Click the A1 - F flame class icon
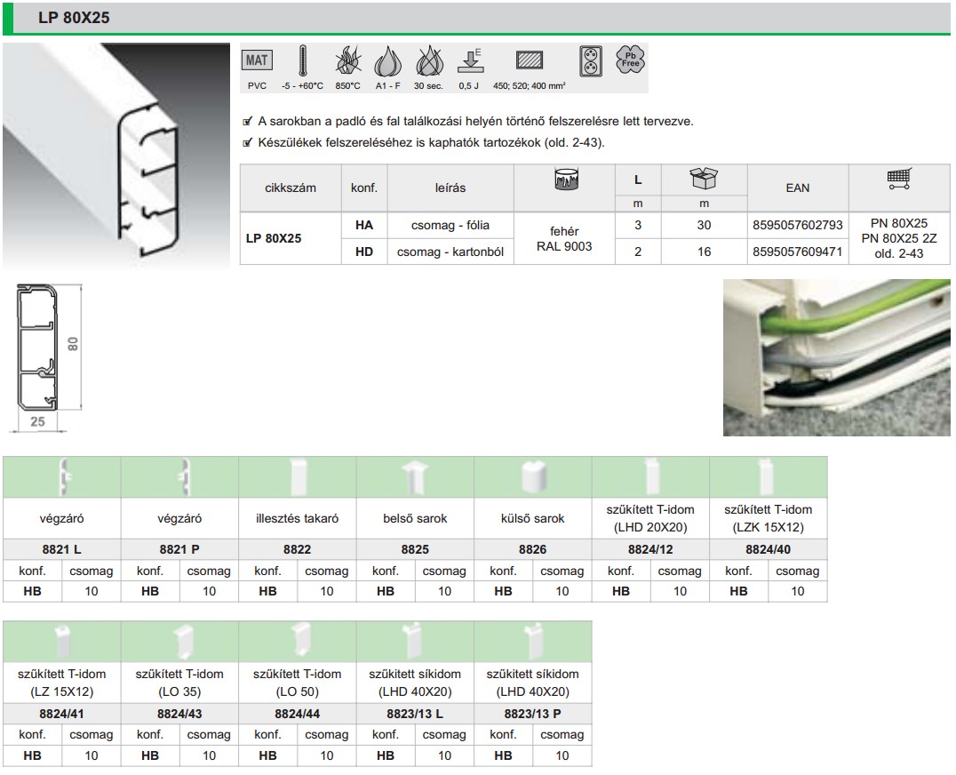 386,62
